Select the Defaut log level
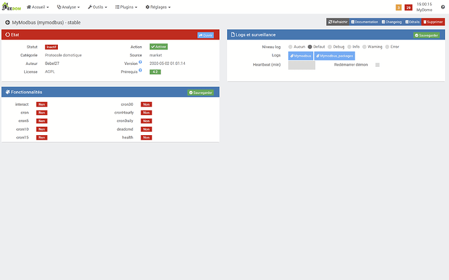The width and height of the screenshot is (449, 280). click(310, 47)
